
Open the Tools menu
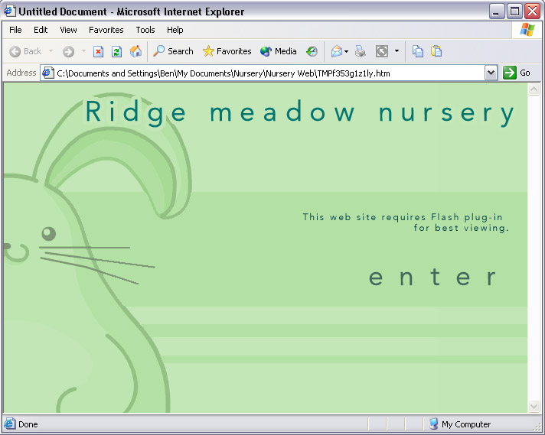tap(145, 30)
